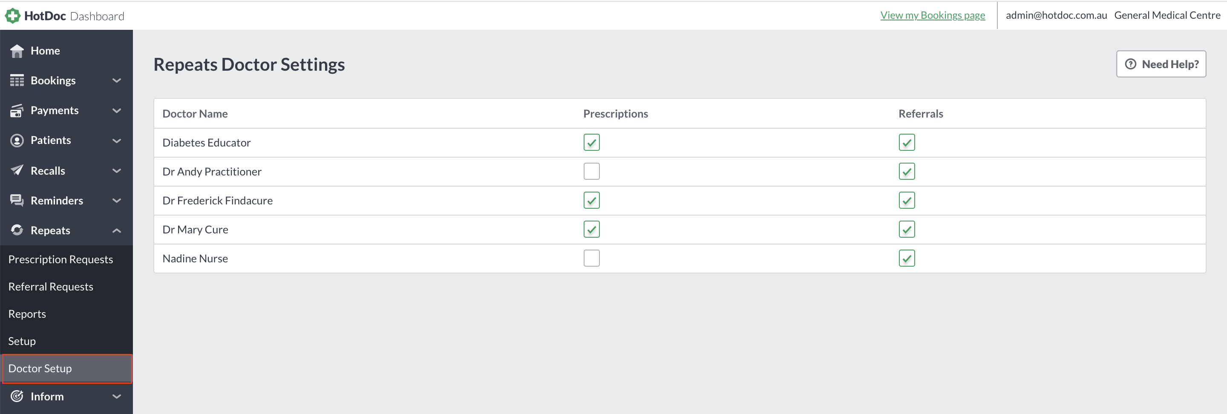Uncheck Referrals for Diabetes Educator
This screenshot has width=1227, height=414.
point(907,142)
